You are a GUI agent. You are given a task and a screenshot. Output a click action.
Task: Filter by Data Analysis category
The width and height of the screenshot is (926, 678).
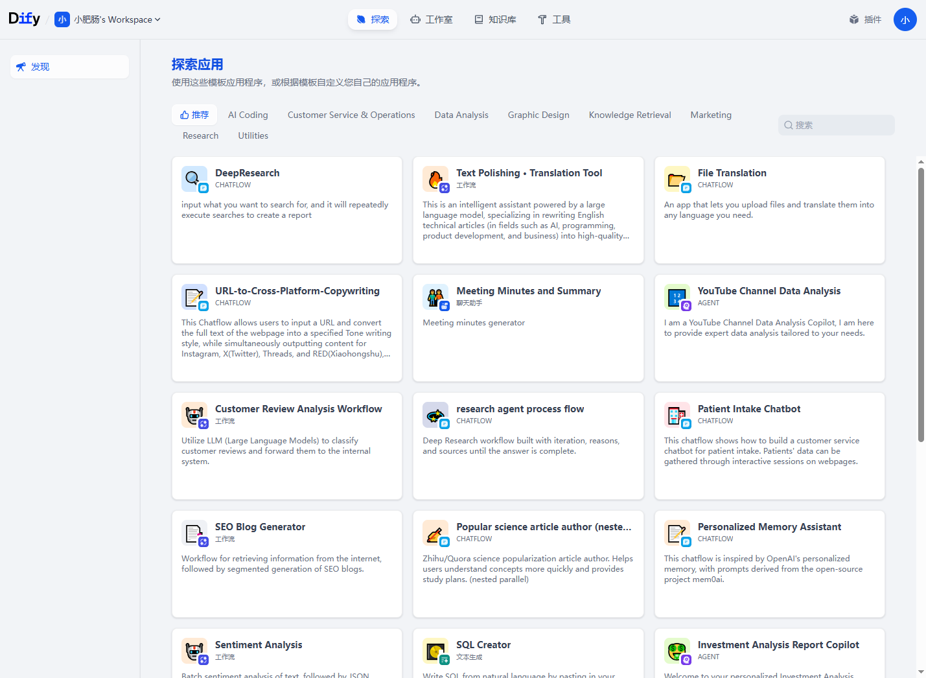(461, 115)
